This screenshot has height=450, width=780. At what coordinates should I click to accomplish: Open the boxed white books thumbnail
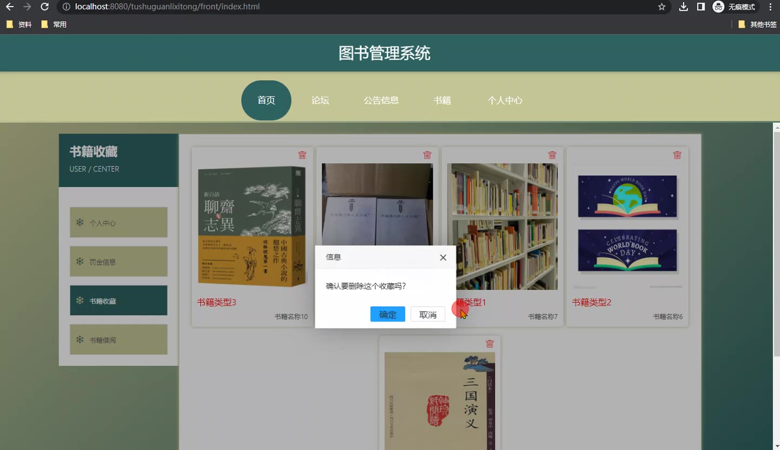pos(377,204)
